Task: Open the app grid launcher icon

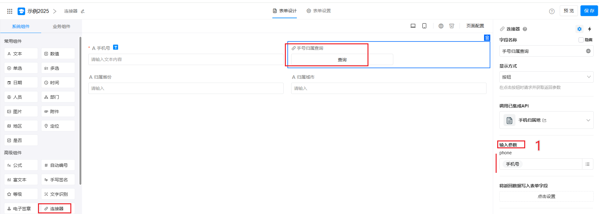Action: tap(10, 11)
